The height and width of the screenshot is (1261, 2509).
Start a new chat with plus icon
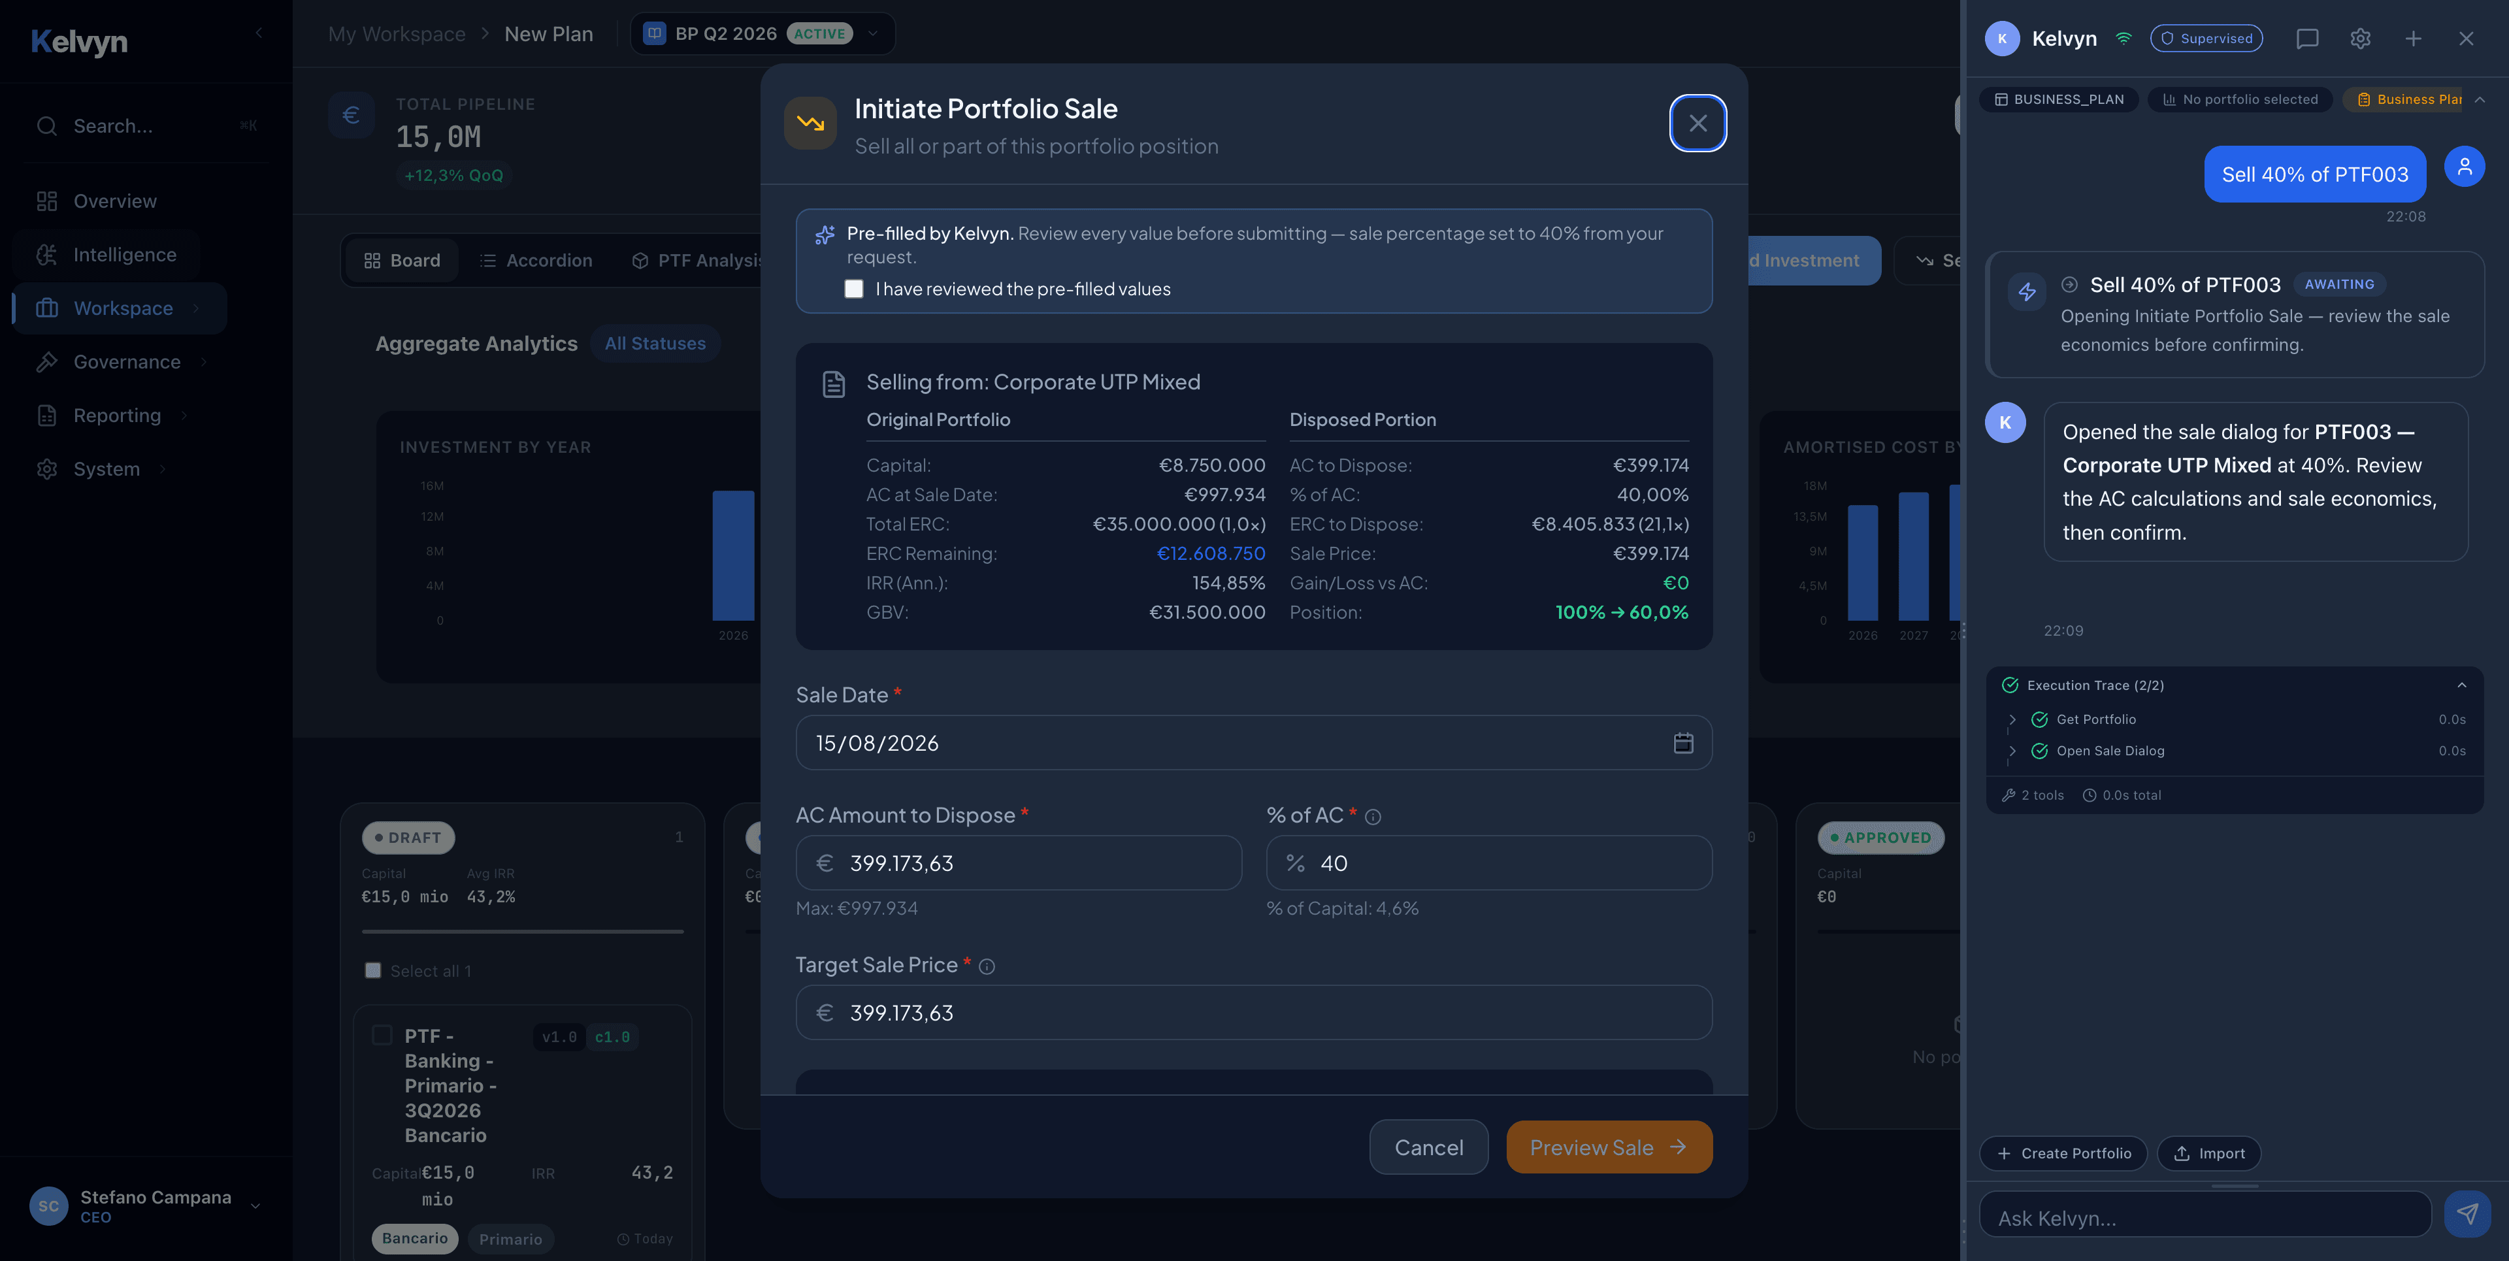click(2414, 39)
